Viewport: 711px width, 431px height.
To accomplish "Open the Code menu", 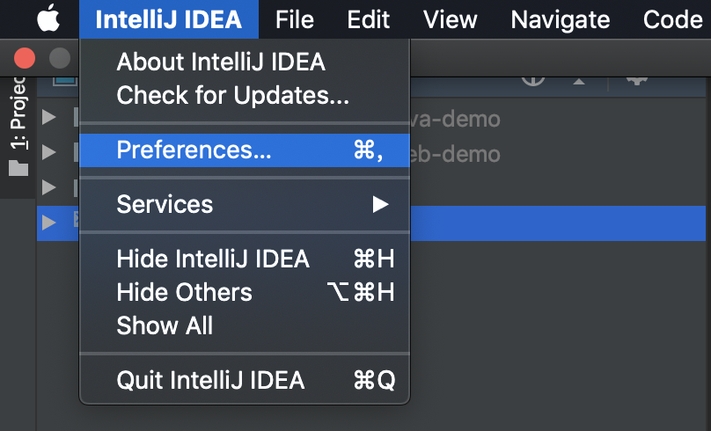I will 672,19.
